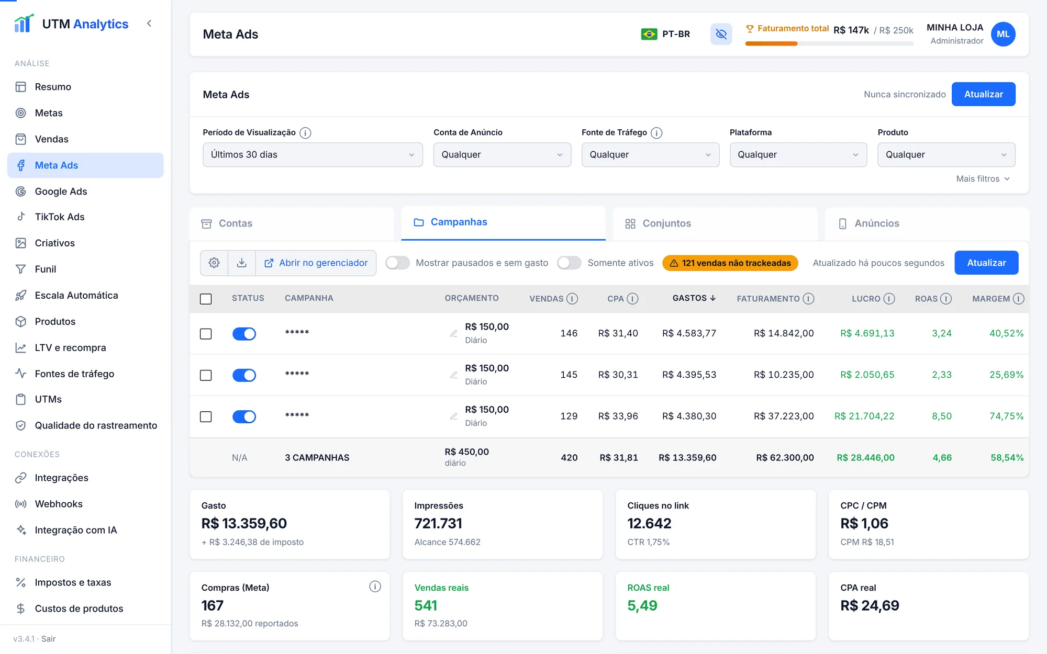
Task: Open the Últimos 30 dias period dropdown
Action: [313, 155]
